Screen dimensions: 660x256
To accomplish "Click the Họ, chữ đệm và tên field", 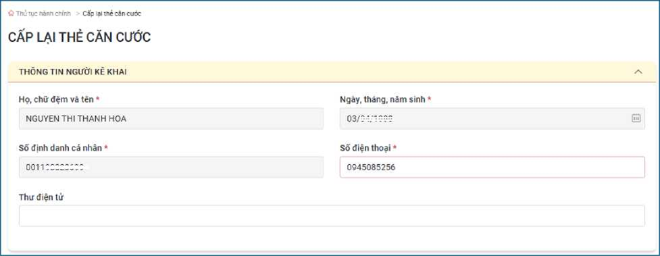I will pos(172,119).
